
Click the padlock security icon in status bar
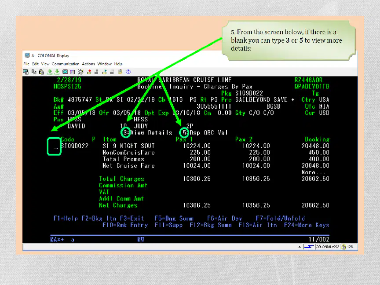pyautogui.click(x=343, y=247)
